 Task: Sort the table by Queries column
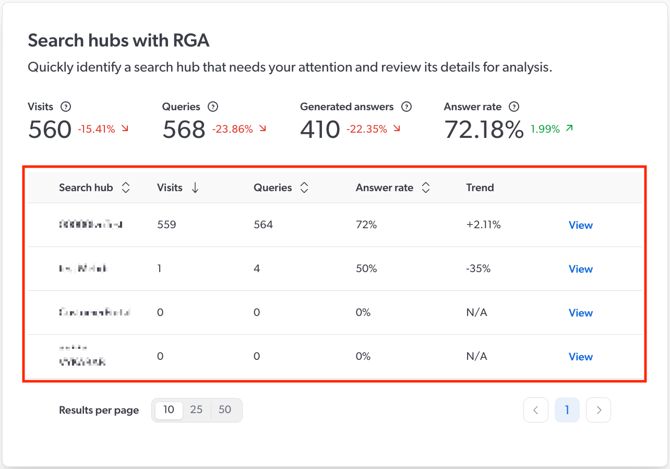click(304, 187)
